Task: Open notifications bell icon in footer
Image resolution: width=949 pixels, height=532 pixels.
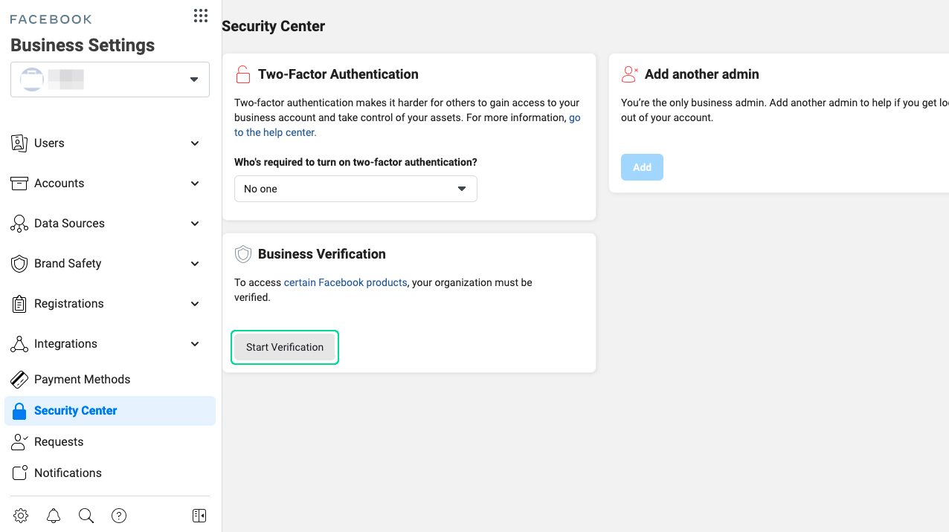Action: (54, 516)
